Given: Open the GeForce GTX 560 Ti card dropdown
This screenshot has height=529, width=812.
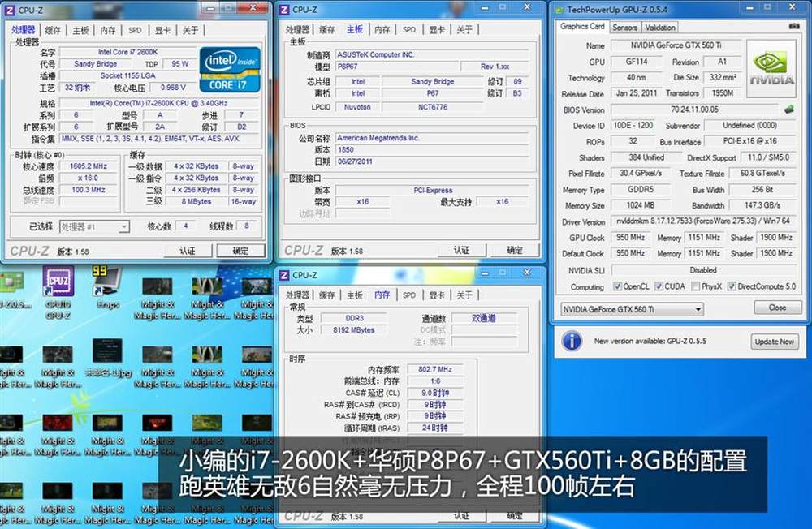Looking at the screenshot, I should [x=631, y=308].
